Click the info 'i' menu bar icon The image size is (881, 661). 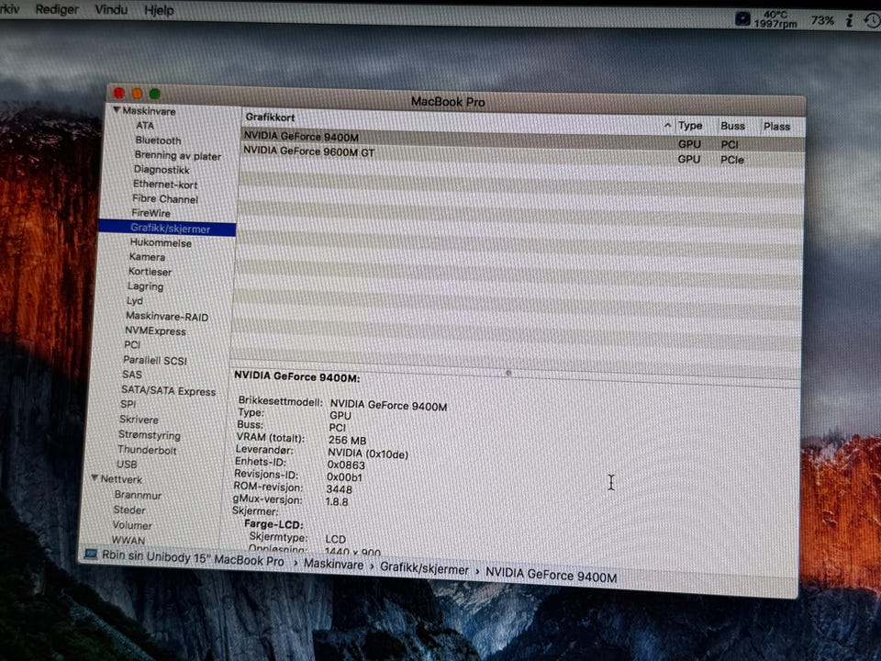pyautogui.click(x=850, y=21)
